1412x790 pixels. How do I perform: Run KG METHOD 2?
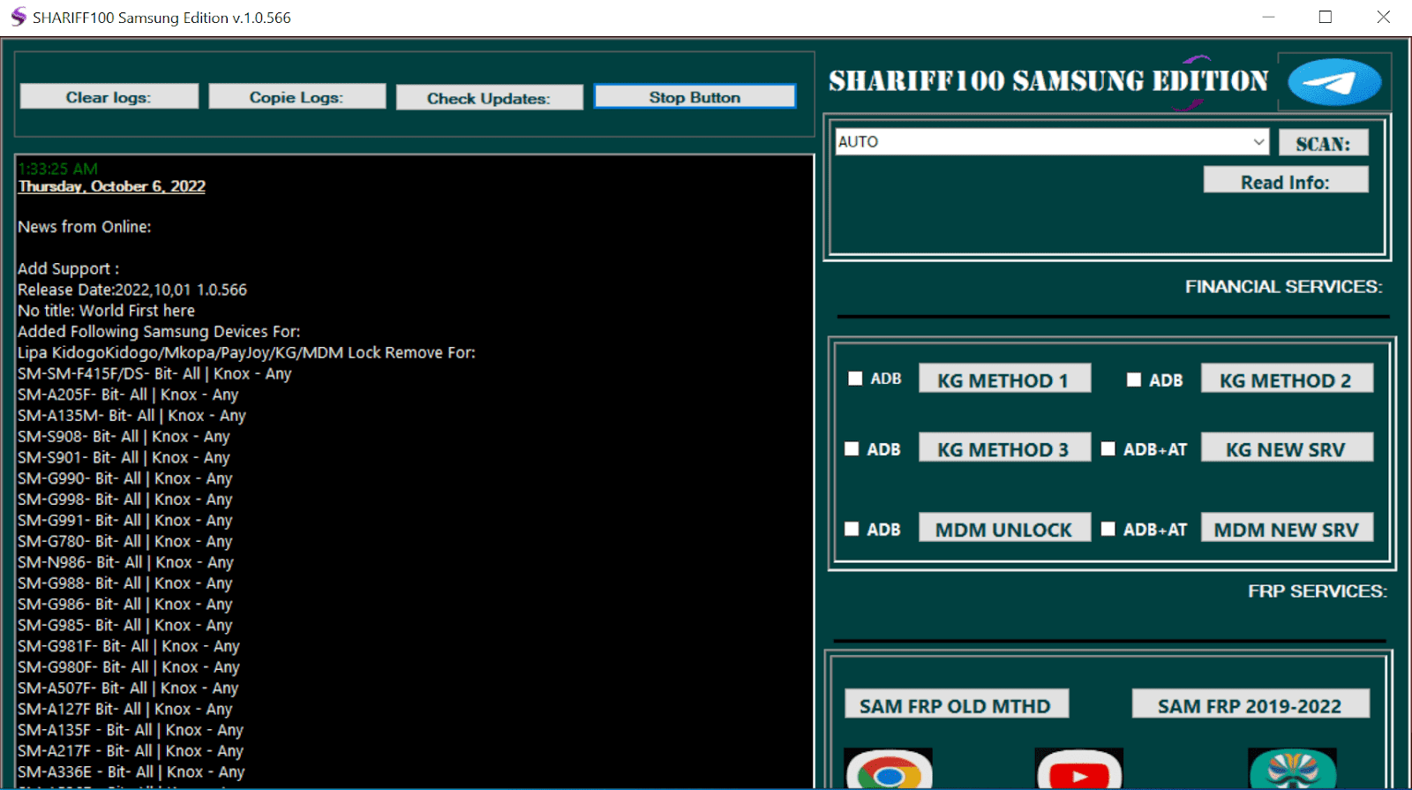(x=1287, y=379)
